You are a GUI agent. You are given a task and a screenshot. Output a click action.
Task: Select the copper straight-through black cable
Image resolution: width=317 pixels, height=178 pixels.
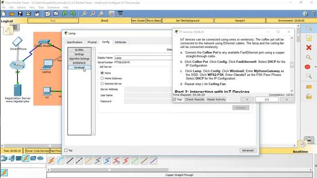(x=70, y=161)
